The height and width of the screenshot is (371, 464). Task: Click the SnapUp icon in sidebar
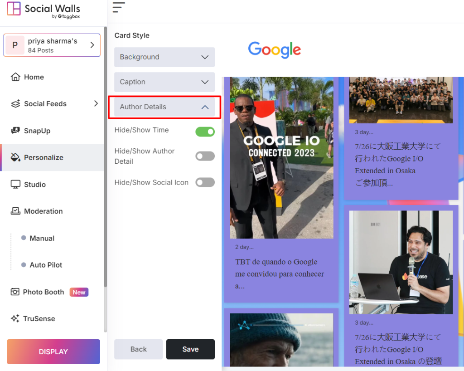16,131
